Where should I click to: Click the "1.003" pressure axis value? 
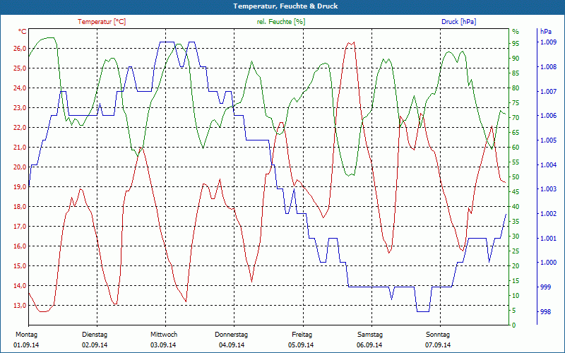click(548, 189)
